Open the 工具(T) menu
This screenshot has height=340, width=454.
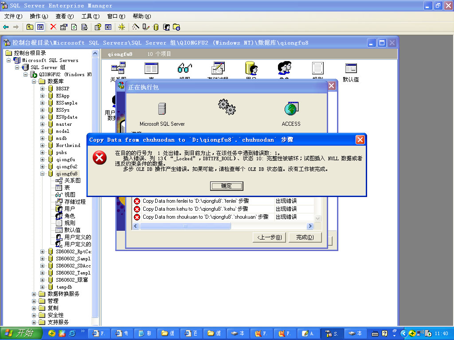90,16
